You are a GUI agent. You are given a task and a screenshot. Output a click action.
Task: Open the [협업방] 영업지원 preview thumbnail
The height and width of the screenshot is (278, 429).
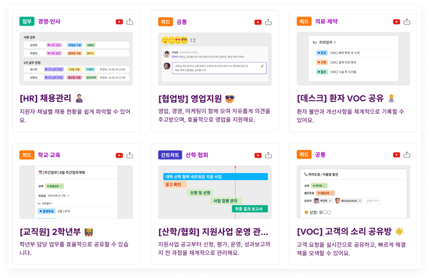(214, 59)
